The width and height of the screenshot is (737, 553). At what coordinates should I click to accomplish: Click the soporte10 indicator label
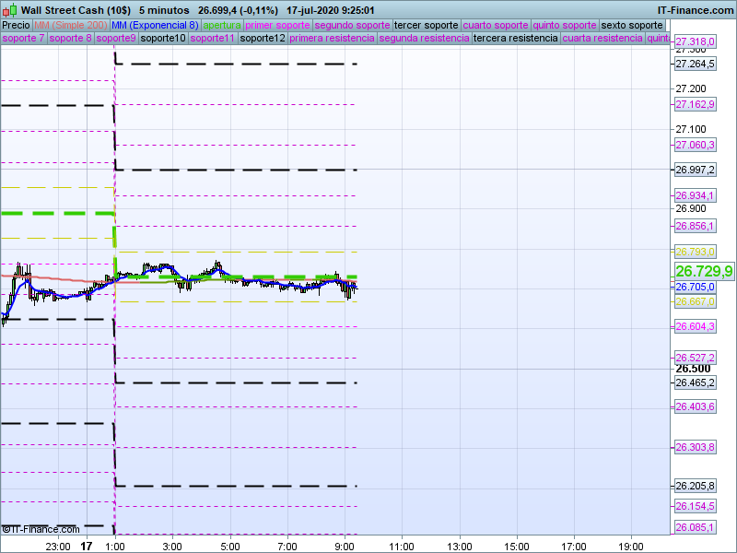(164, 39)
